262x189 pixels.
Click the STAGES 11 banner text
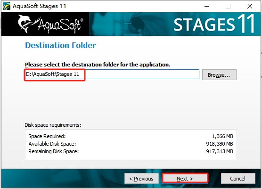point(214,24)
